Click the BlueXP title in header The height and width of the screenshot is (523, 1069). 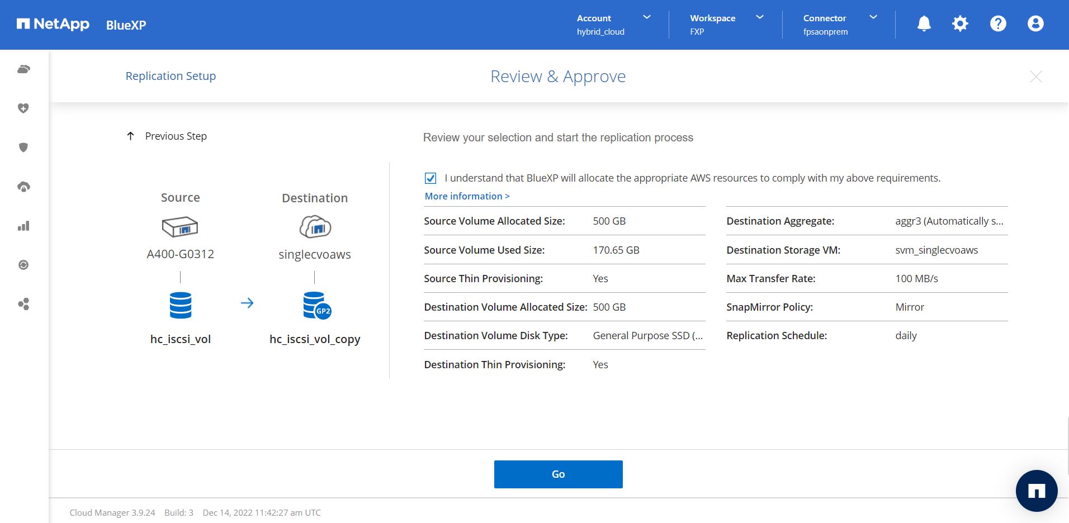pos(126,25)
